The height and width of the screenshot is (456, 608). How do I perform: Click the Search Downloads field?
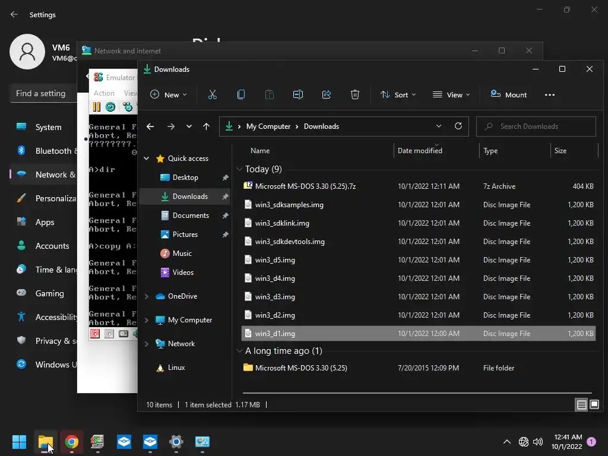click(536, 126)
